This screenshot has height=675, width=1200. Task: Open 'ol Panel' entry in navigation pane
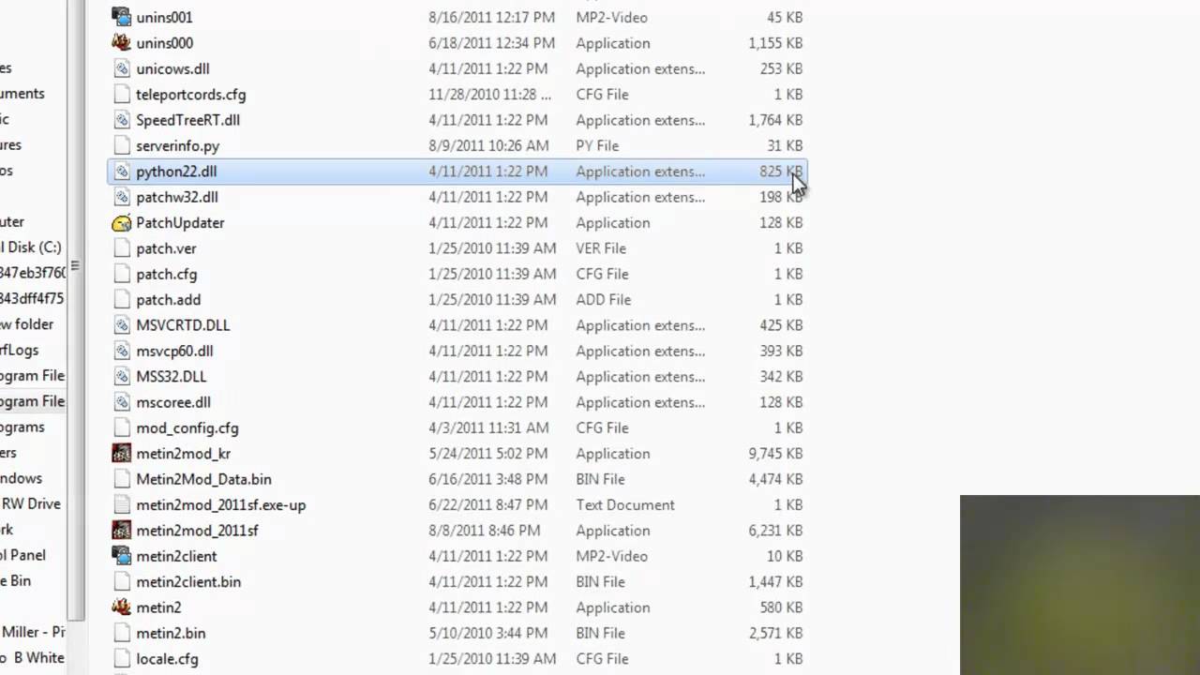(22, 555)
